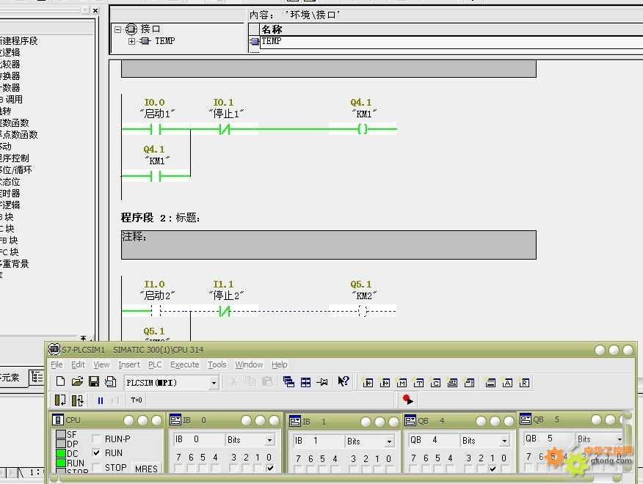Image resolution: width=643 pixels, height=484 pixels.
Task: Open the PLCSIM View menu
Action: coord(101,364)
